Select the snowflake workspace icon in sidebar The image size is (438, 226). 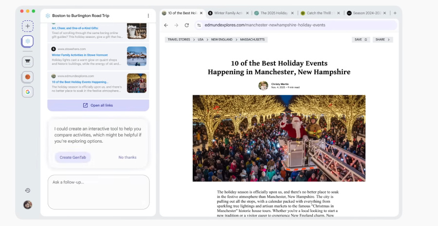28,42
